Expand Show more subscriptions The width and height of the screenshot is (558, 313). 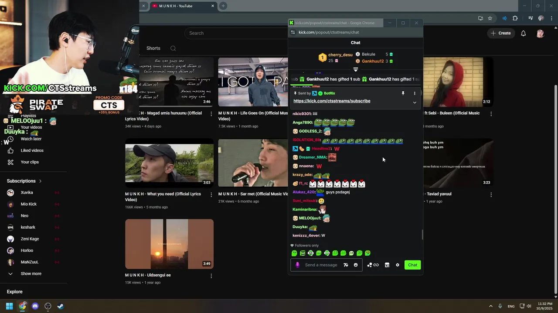[31, 274]
